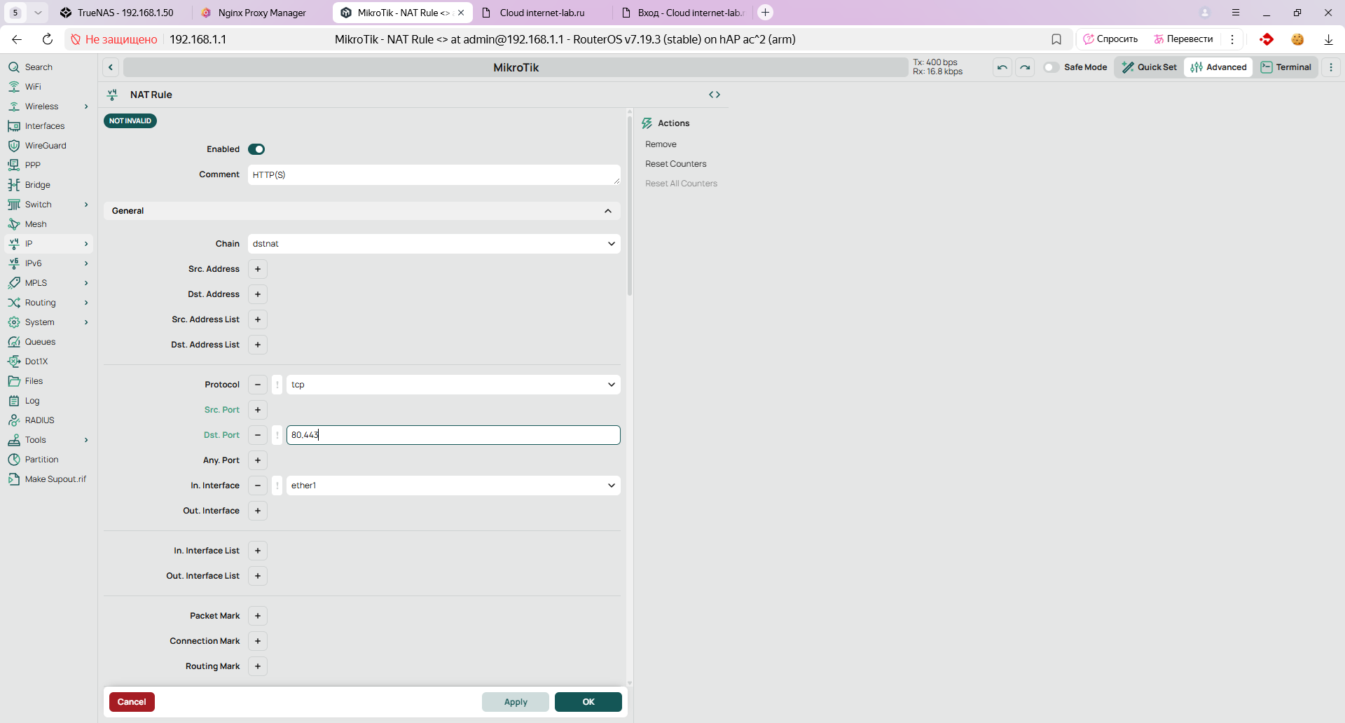1345x723 pixels.
Task: Toggle the negate button beside Protocol
Action: pos(277,385)
